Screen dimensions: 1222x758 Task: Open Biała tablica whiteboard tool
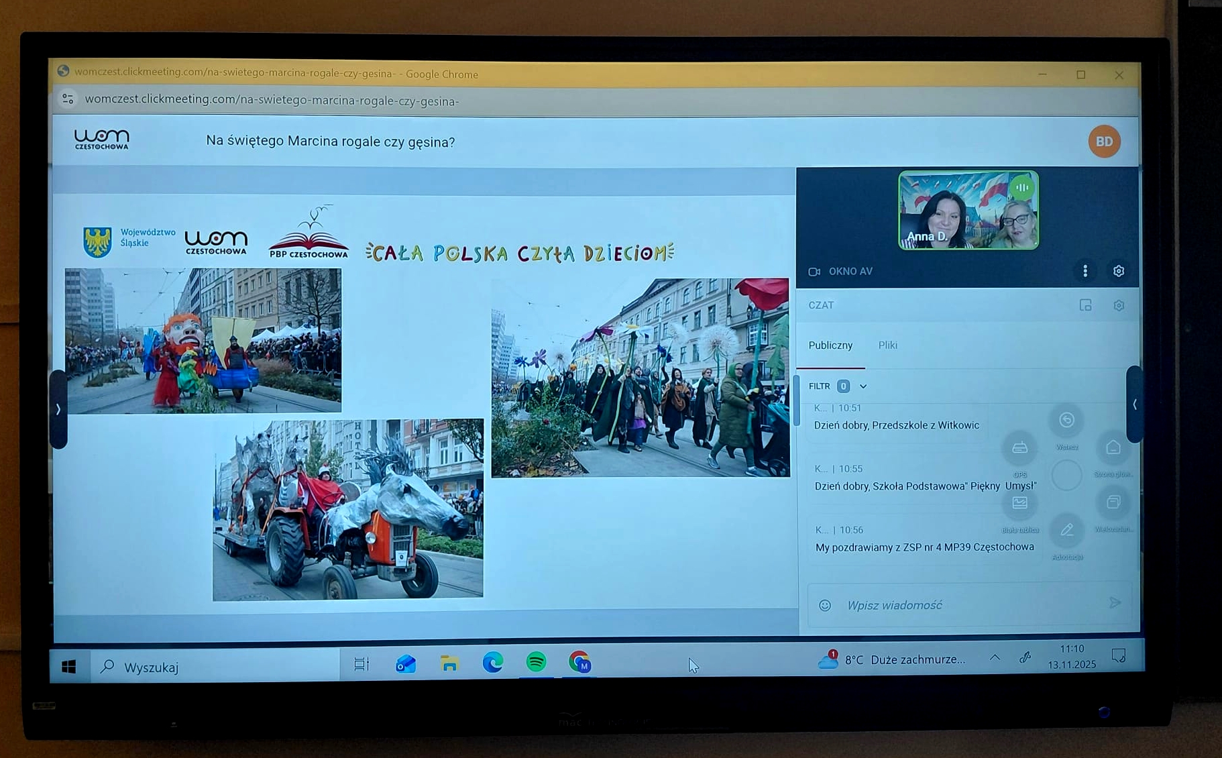click(x=1019, y=504)
